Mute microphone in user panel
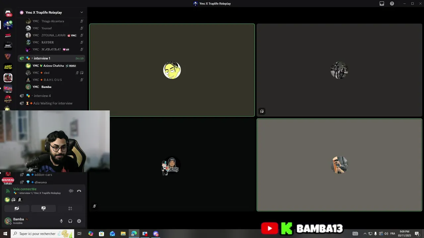The height and width of the screenshot is (238, 424). tap(61, 221)
